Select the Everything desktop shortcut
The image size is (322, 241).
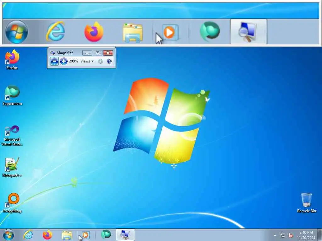[12, 203]
